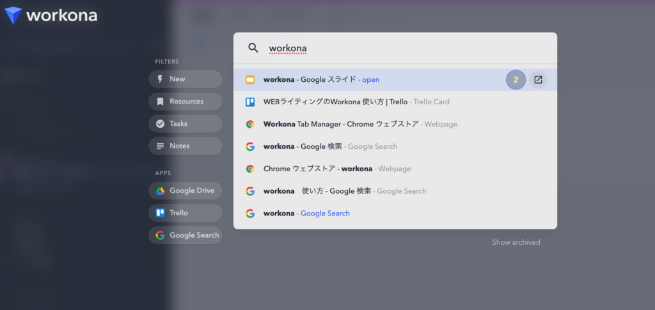
Task: Click the Trello icon in Apps list
Action: coord(161,213)
